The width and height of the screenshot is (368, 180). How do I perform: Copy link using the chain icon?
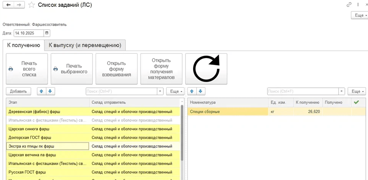pos(349,5)
